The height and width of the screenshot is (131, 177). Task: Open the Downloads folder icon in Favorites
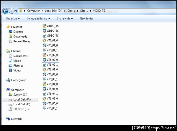(10, 36)
